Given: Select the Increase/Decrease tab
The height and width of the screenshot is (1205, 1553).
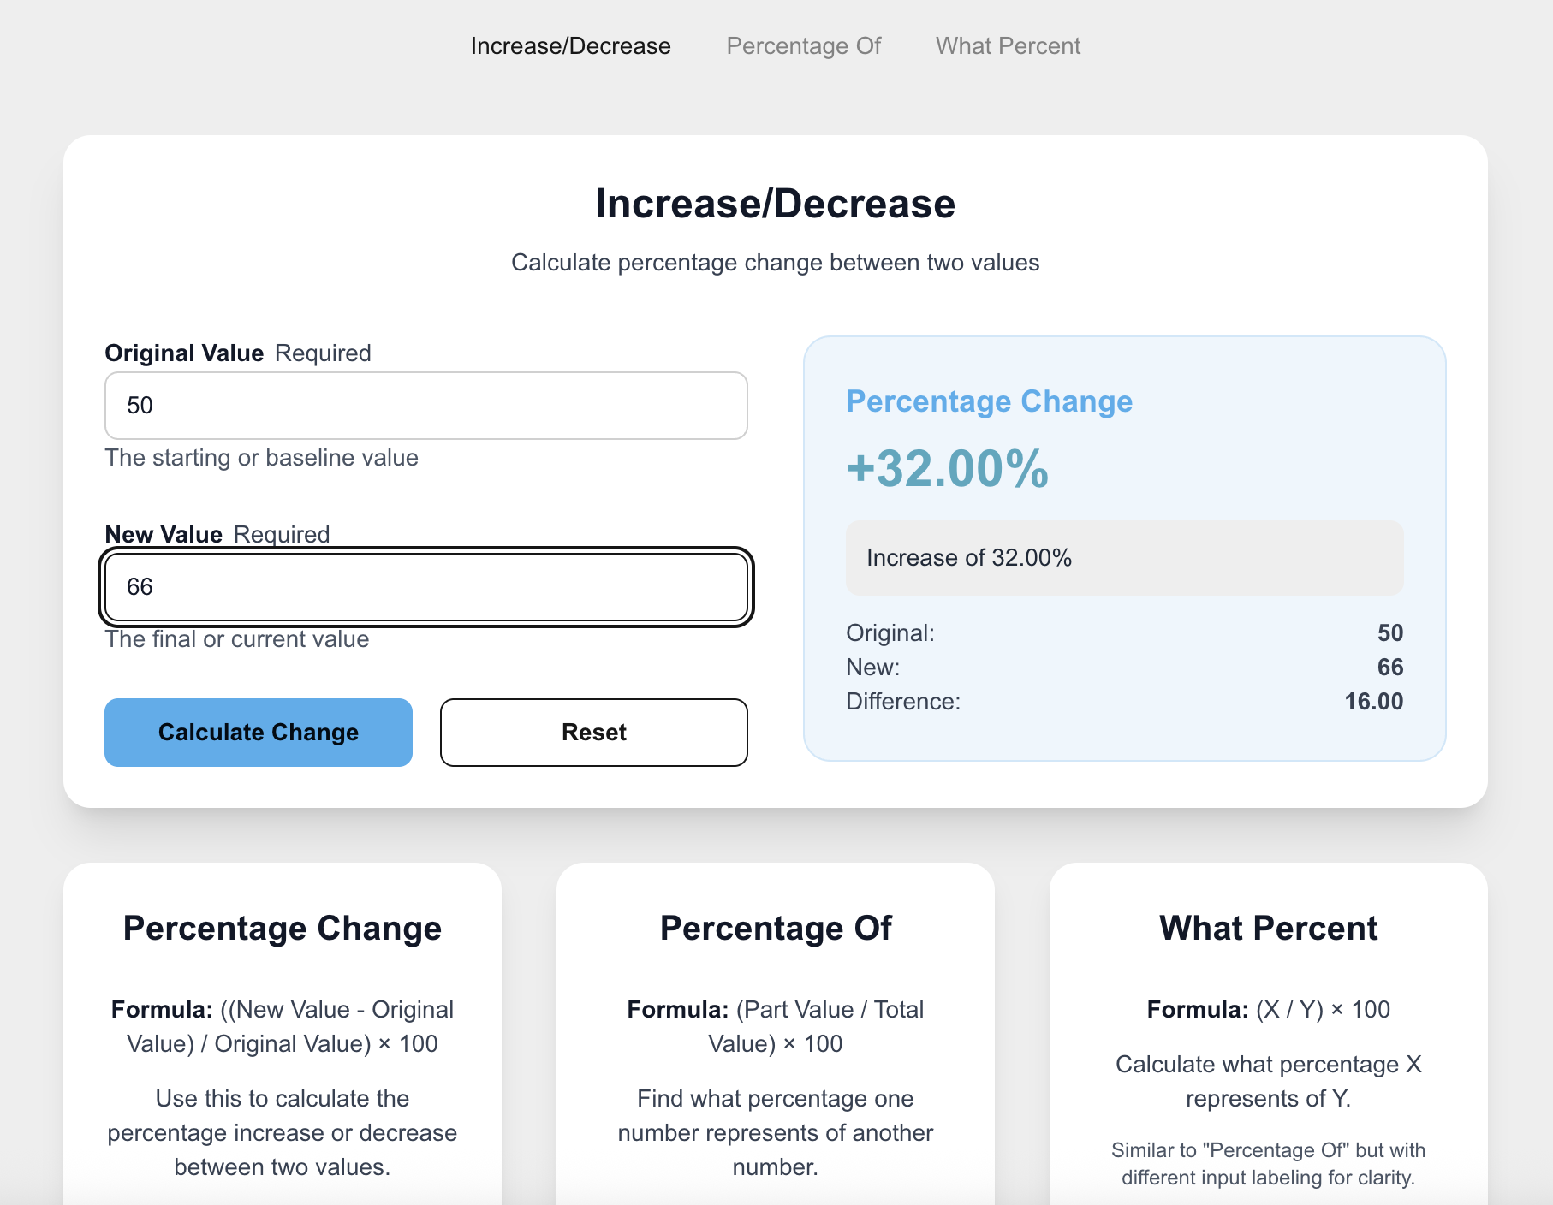Looking at the screenshot, I should (571, 45).
